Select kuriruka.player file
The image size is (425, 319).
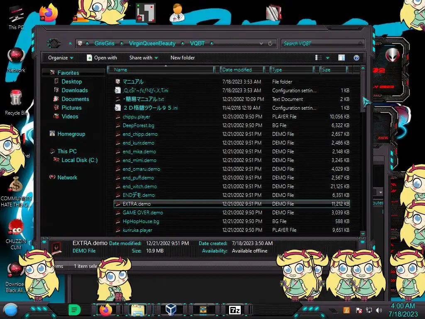137,230
